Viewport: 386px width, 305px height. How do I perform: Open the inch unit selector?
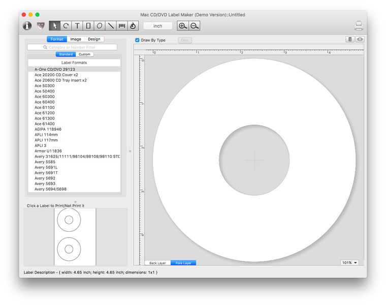tap(158, 25)
